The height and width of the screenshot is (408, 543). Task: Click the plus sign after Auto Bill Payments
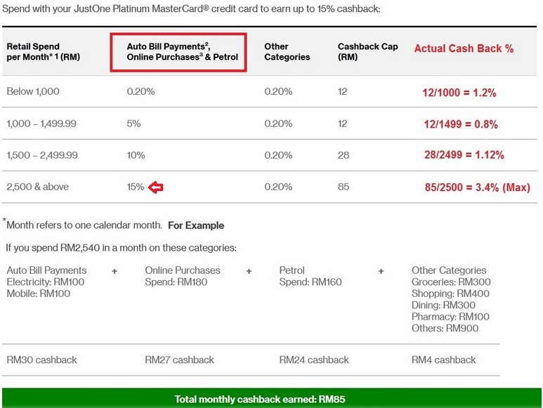point(115,270)
